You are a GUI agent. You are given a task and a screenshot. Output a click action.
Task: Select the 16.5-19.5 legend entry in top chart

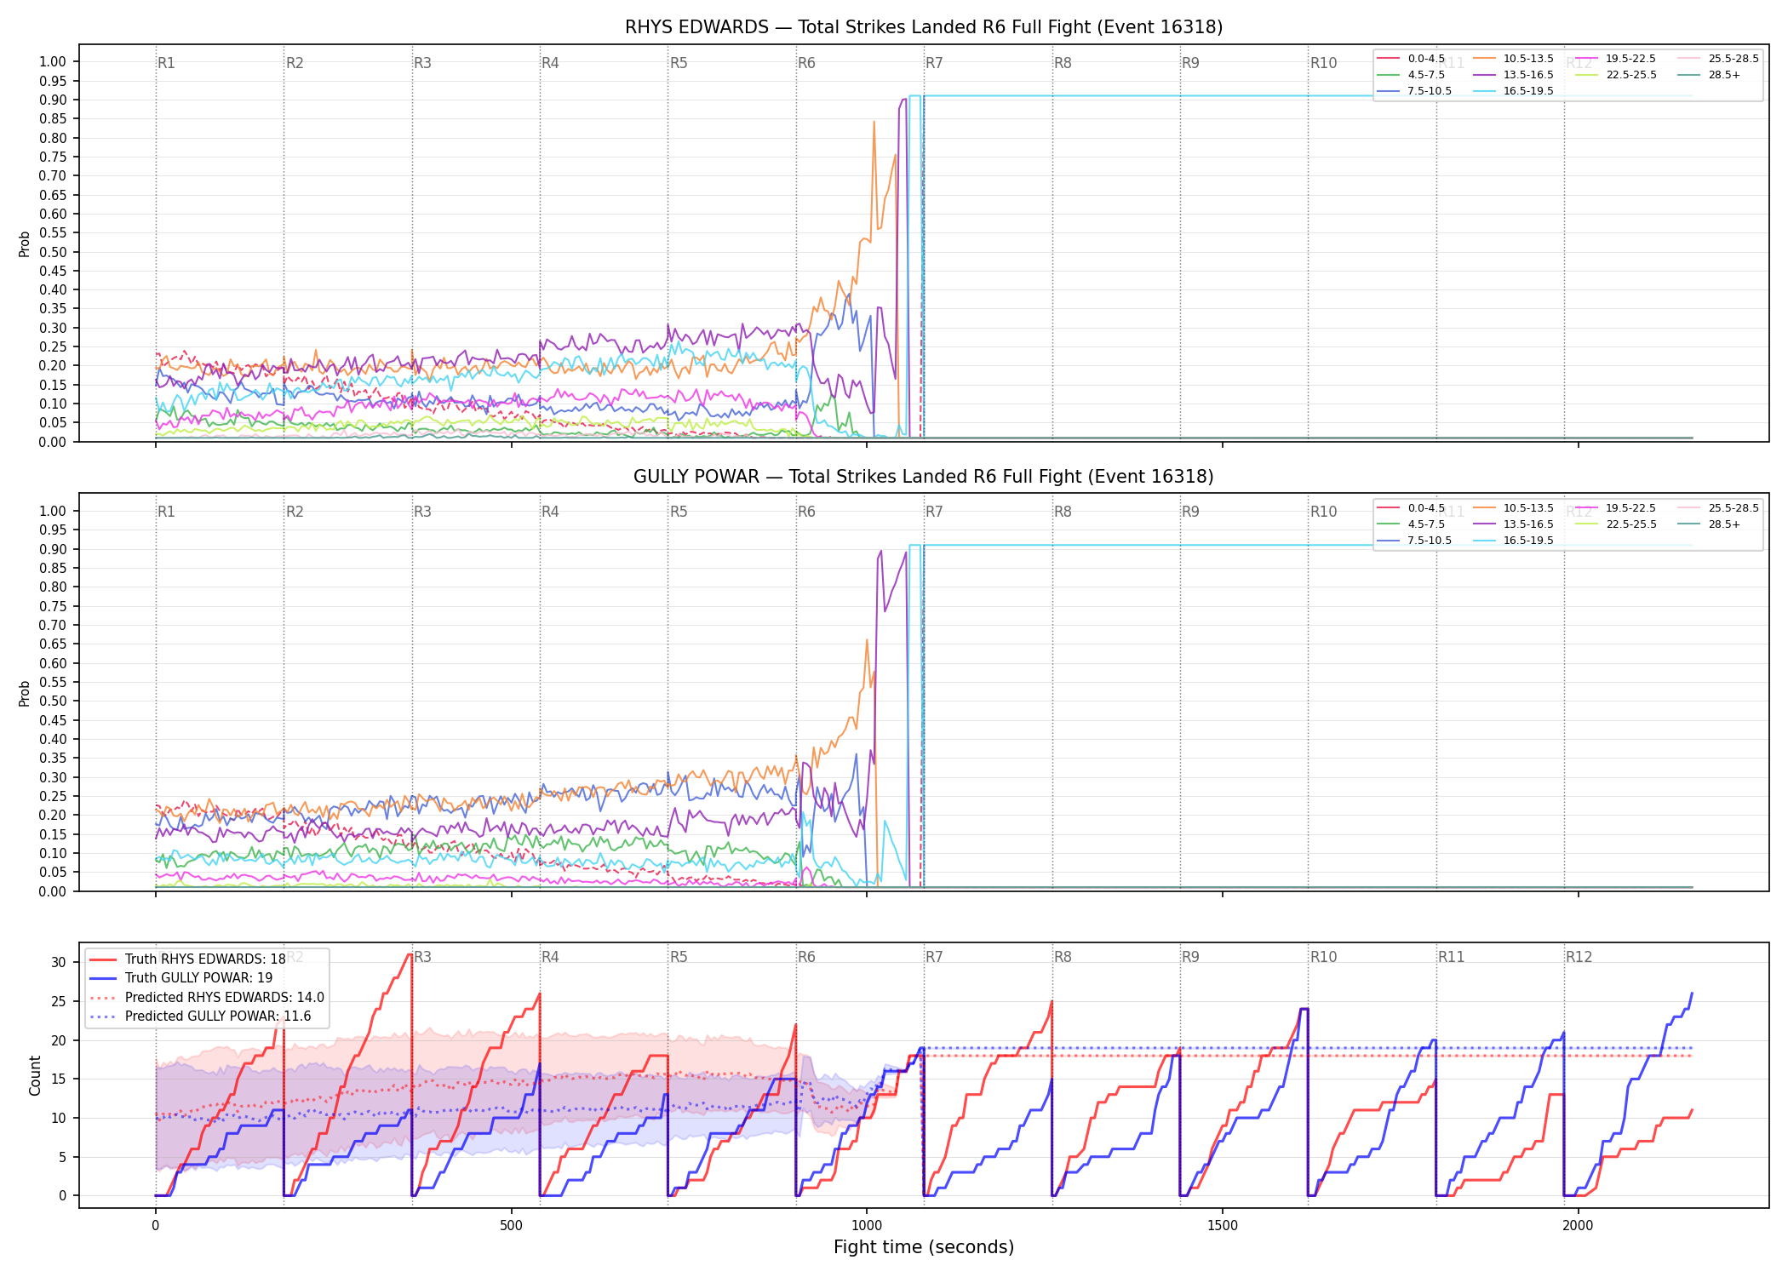(1513, 91)
